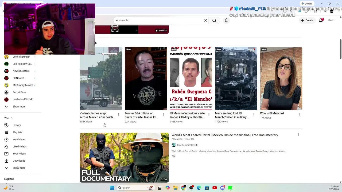This screenshot has width=342, height=192.
Task: Play the Full Documentary video thumbnail
Action: pos(124,158)
